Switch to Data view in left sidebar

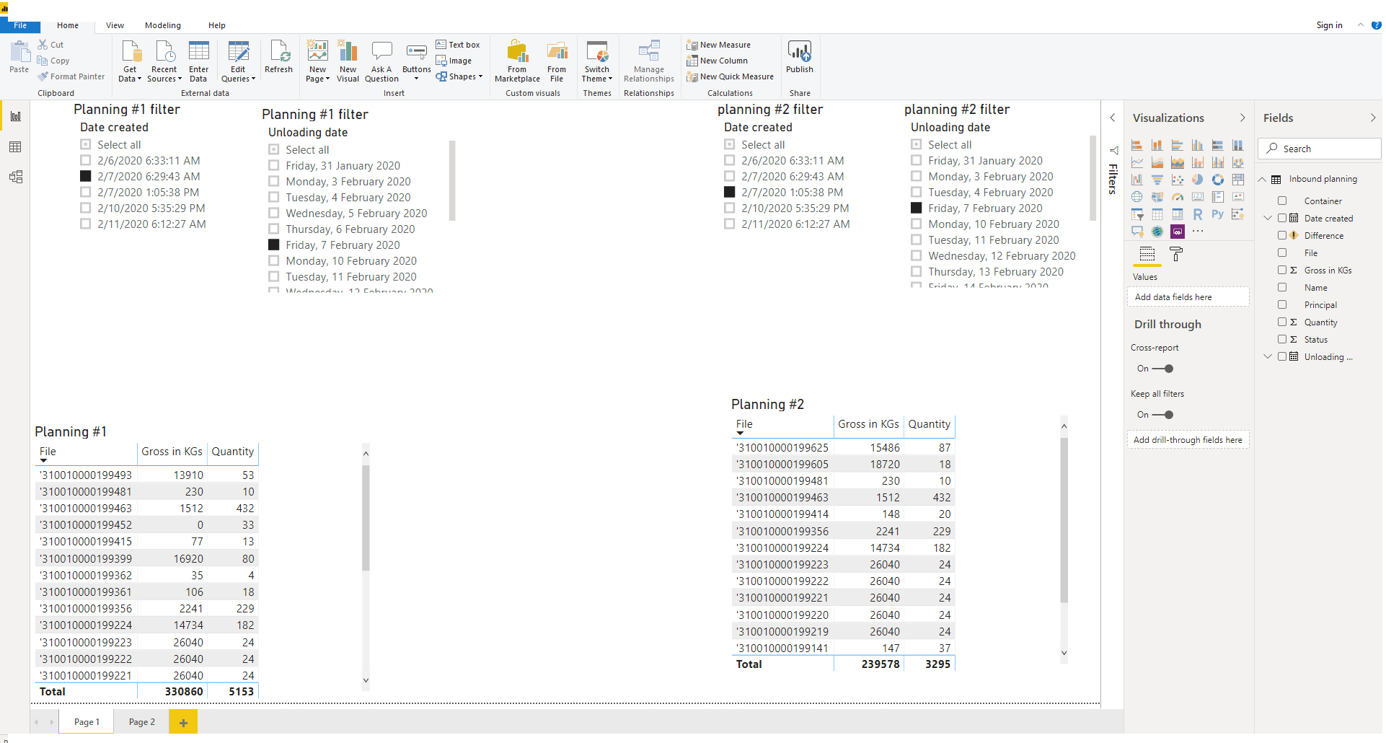click(x=15, y=147)
